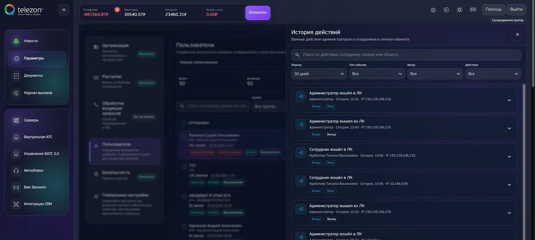Check the checkbox of row 722 in background table
Screen dimensions: 535x240
click(x=184, y=166)
